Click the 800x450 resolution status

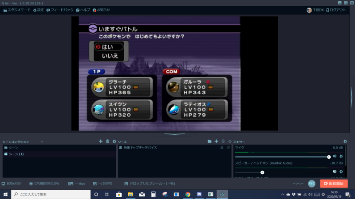11,184
